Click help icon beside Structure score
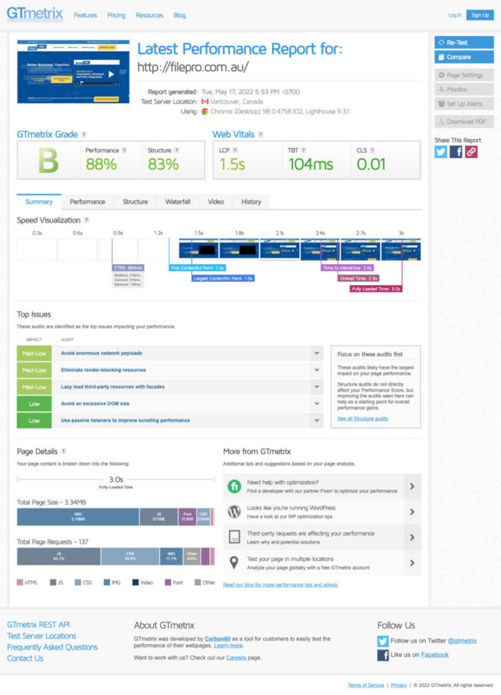501x695 pixels. coord(176,150)
